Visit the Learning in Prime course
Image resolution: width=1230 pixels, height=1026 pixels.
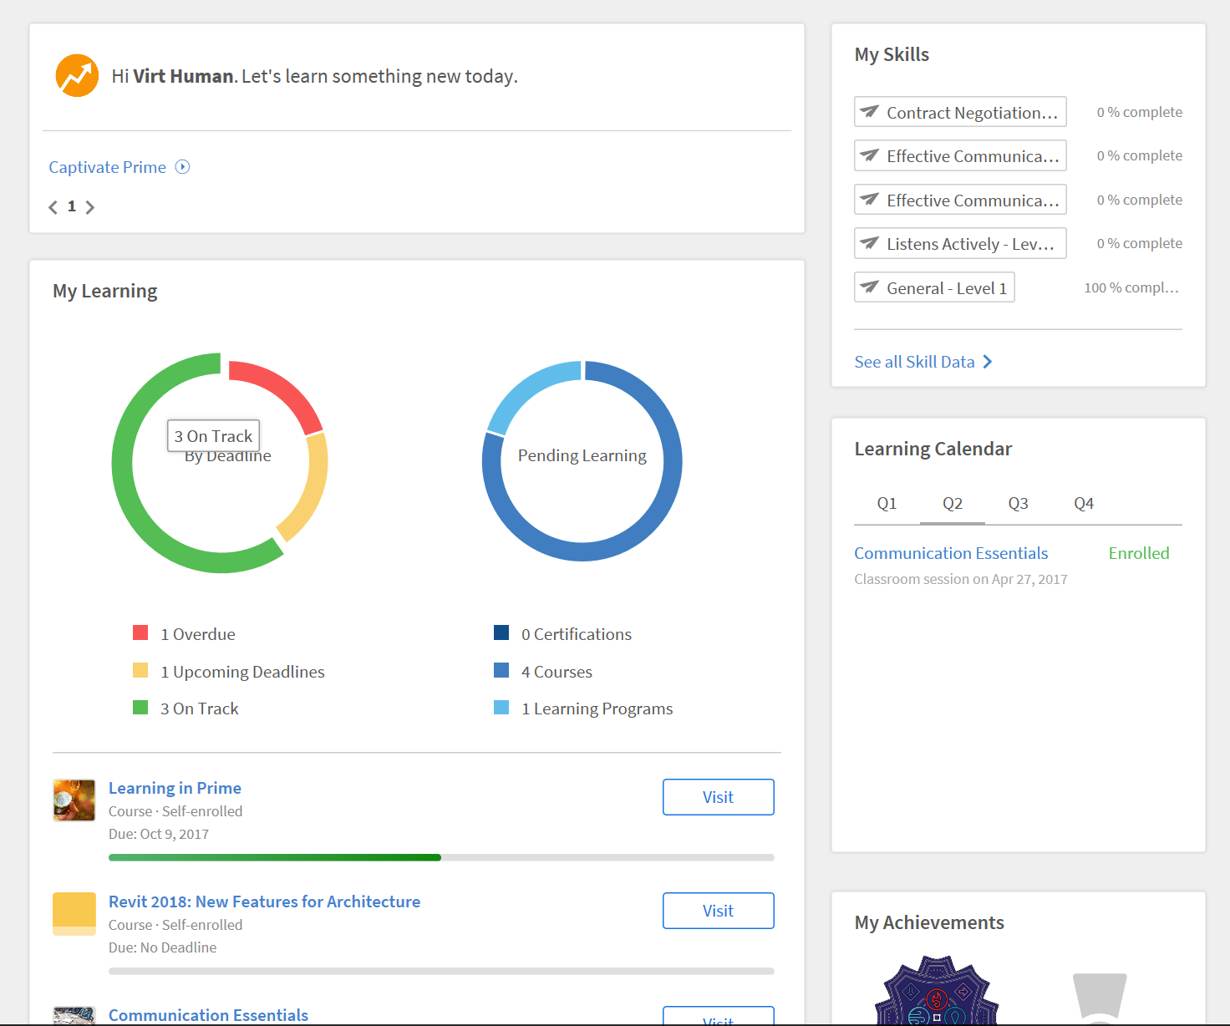tap(718, 797)
